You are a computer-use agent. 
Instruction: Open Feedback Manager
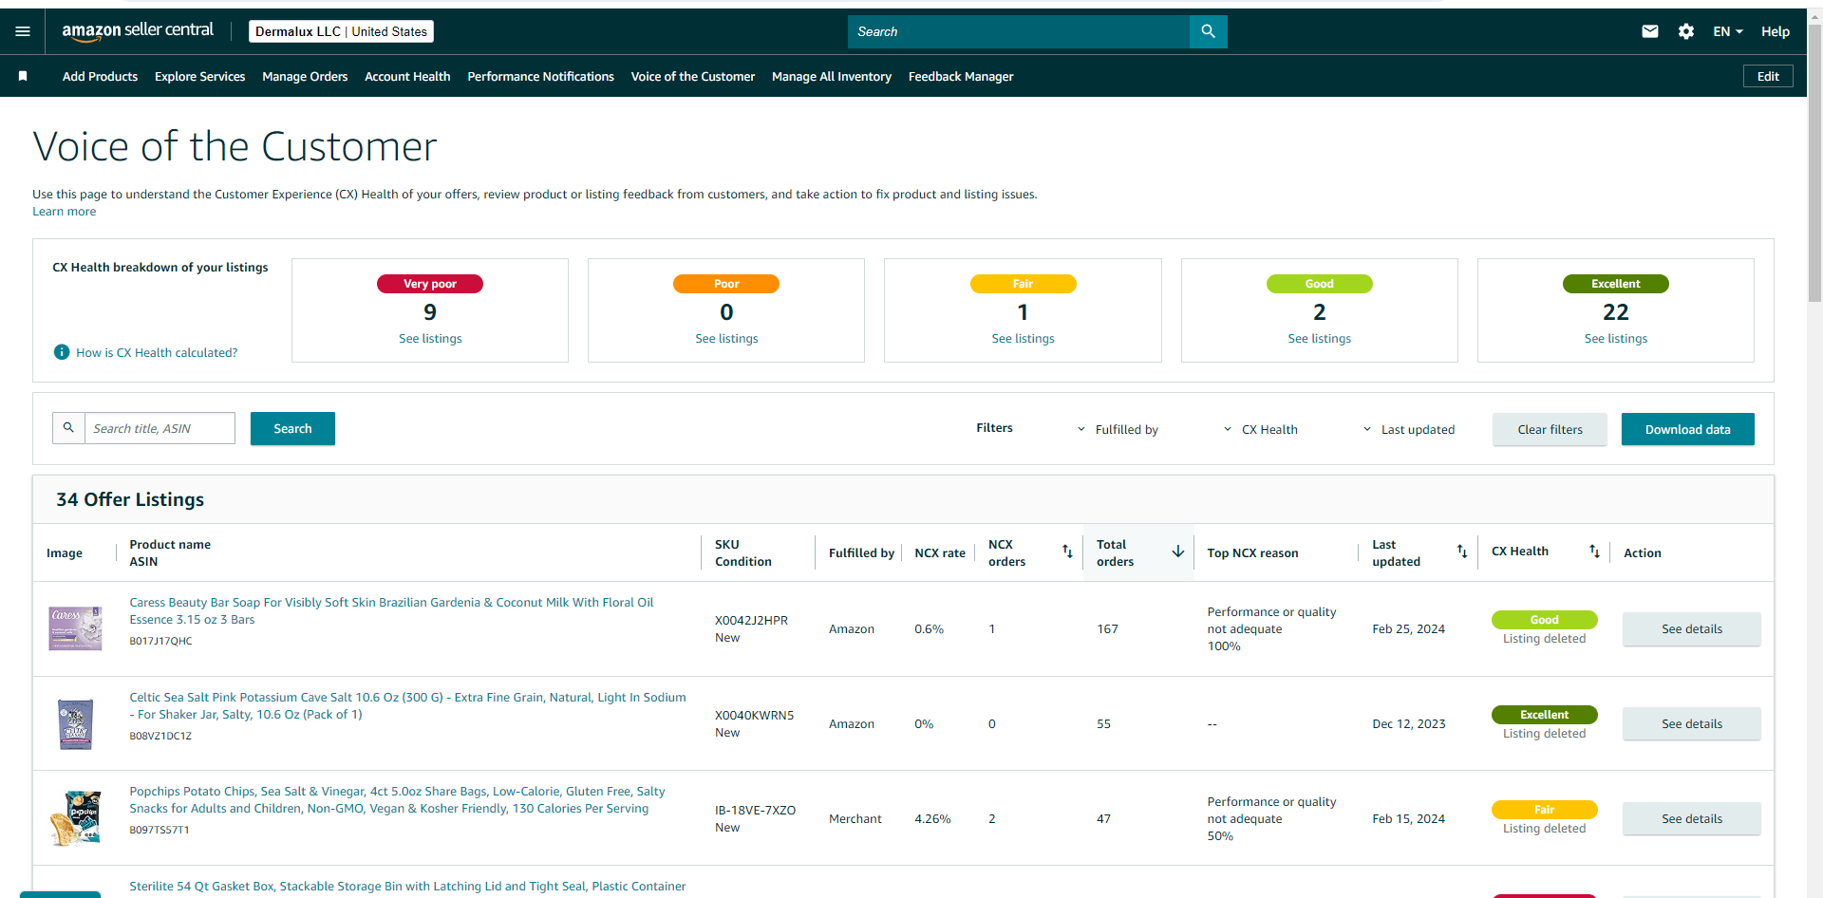(x=961, y=76)
